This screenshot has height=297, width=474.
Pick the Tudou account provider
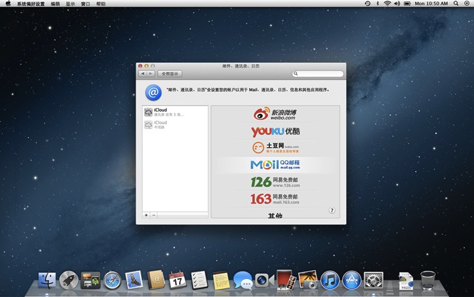pyautogui.click(x=275, y=148)
